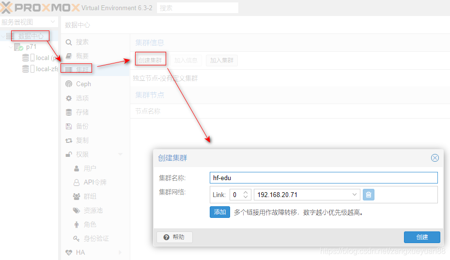Increase the Link number stepper
This screenshot has height=260, width=450.
pos(246,192)
